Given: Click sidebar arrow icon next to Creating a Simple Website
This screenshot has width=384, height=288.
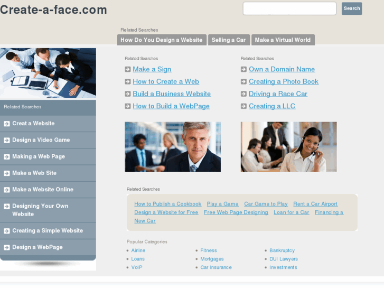Looking at the screenshot, I should coord(7,231).
